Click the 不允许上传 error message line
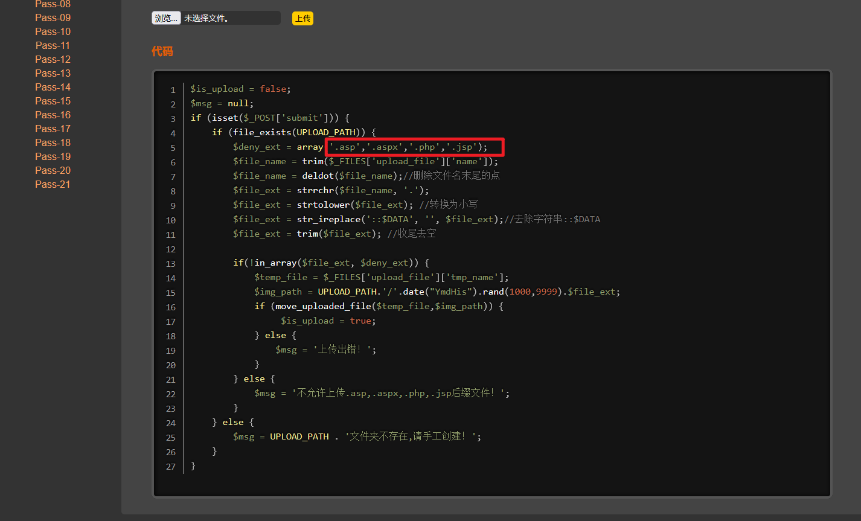This screenshot has height=521, width=861. pos(382,393)
